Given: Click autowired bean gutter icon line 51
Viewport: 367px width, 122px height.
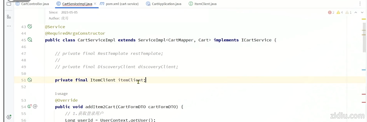Looking at the screenshot, I should 30,80.
